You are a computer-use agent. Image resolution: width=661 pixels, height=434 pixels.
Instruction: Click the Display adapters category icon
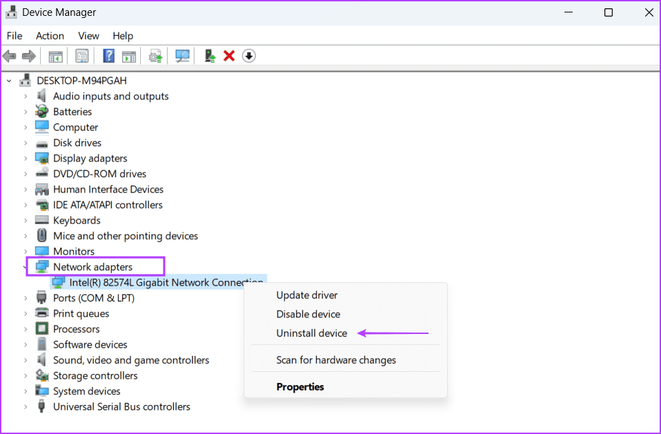tap(41, 159)
